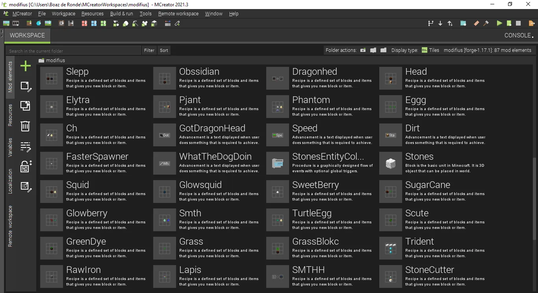The width and height of the screenshot is (538, 293).
Task: Click the edit code lines-with-pencil icon
Action: 26,147
